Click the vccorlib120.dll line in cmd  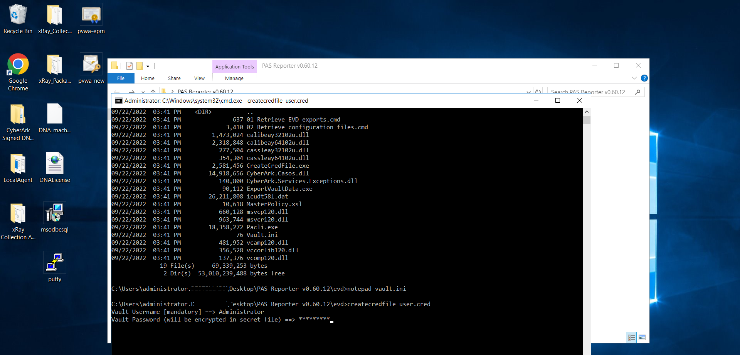[205, 250]
